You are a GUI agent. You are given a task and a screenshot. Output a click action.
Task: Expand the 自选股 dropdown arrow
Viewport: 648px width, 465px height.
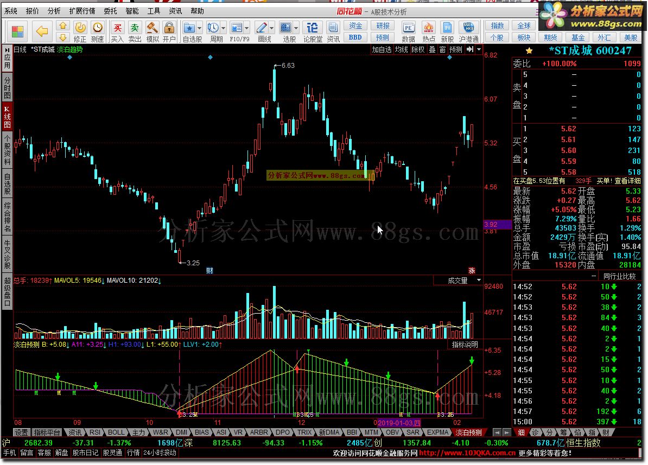pos(200,28)
